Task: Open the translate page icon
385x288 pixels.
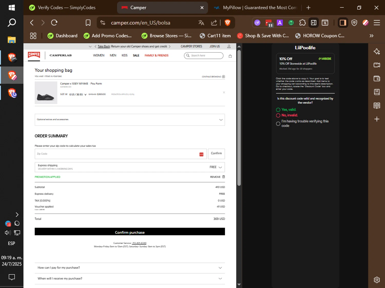Action: 201,23
